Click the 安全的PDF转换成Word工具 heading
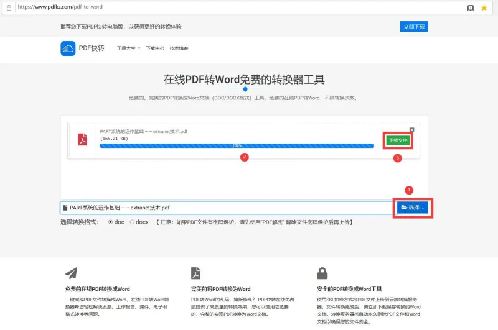Viewport: 498px width, 330px height. (x=349, y=289)
